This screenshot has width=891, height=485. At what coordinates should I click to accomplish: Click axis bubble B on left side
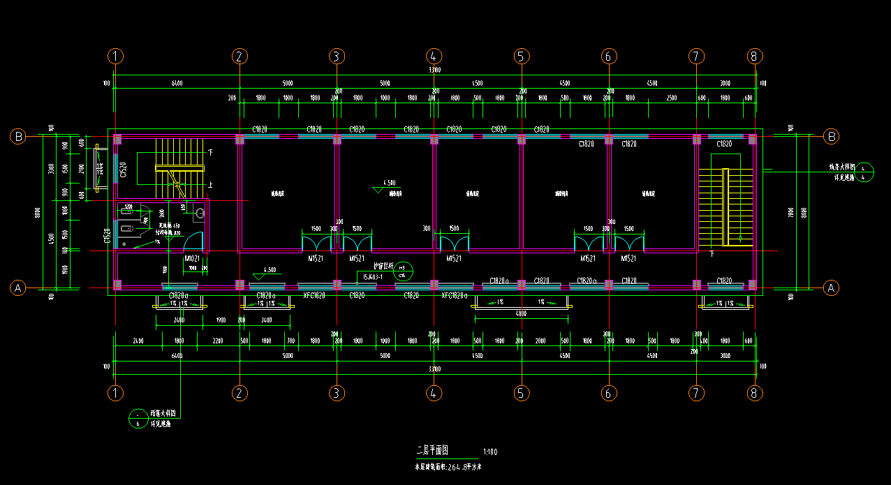point(18,137)
